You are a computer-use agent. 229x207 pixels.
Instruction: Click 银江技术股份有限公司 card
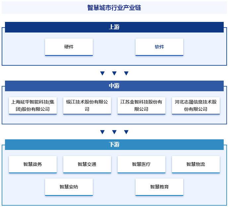coord(87,105)
